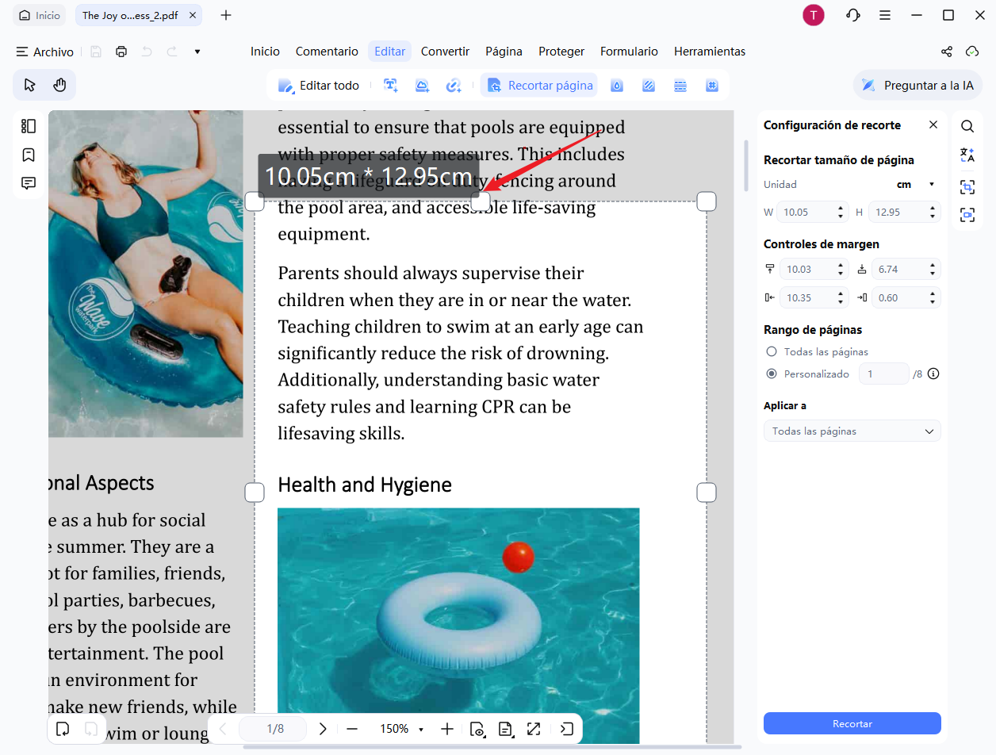
Task: Click the info icon beside page count
Action: point(933,374)
